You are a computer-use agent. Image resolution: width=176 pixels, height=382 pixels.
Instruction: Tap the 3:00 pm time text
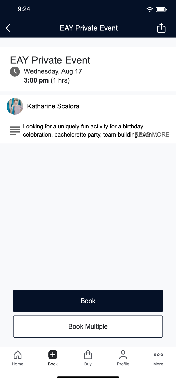[x=36, y=80]
